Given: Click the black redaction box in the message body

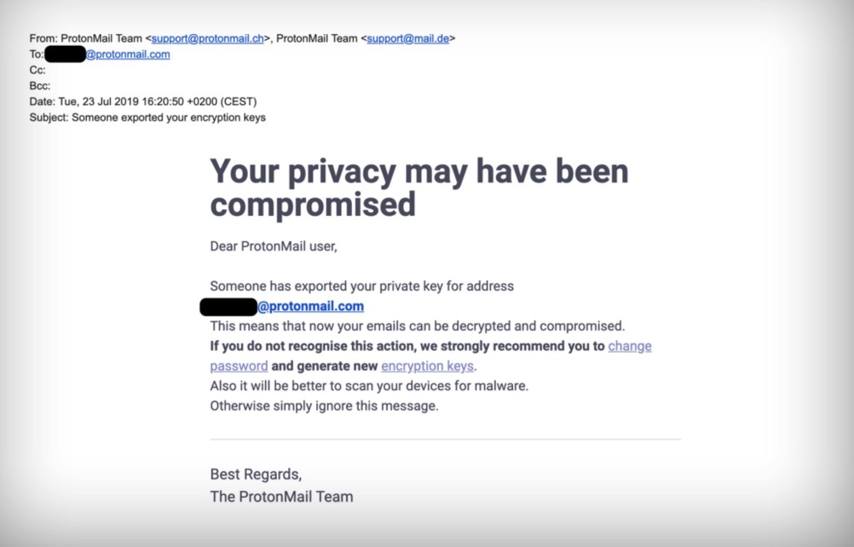Looking at the screenshot, I should pos(229,306).
